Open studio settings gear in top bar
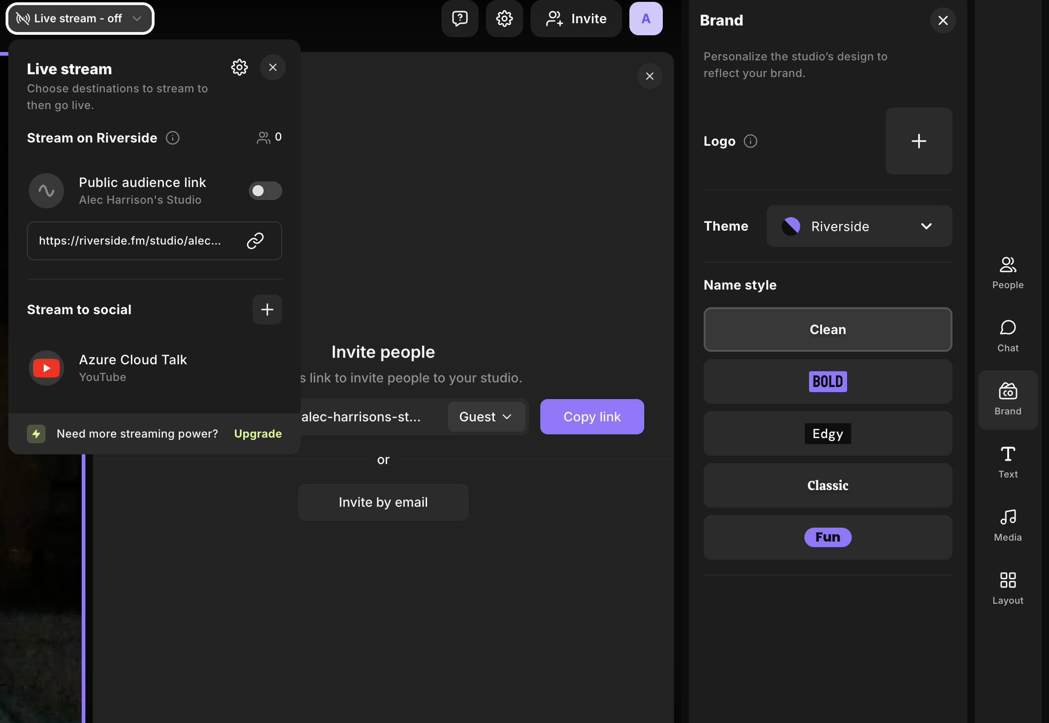The height and width of the screenshot is (723, 1049). coord(504,19)
